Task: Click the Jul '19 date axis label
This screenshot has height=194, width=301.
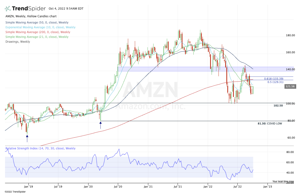Action: pos(58,187)
